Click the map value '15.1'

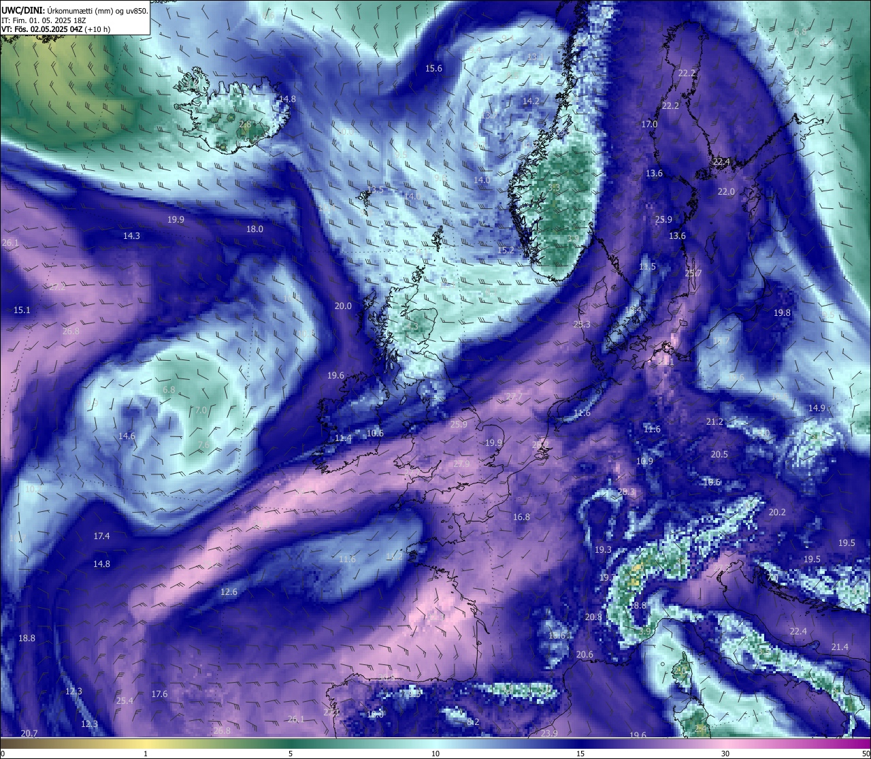pos(22,310)
